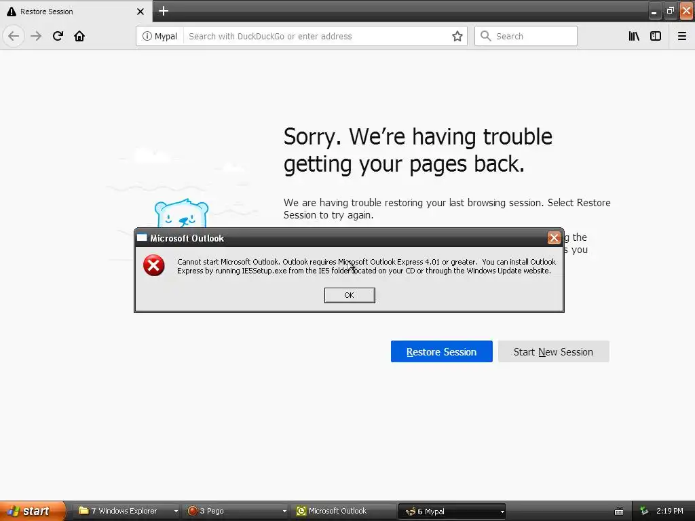Expand the Windows Explorer taskbar group arrow
The width and height of the screenshot is (695, 521).
(x=176, y=512)
